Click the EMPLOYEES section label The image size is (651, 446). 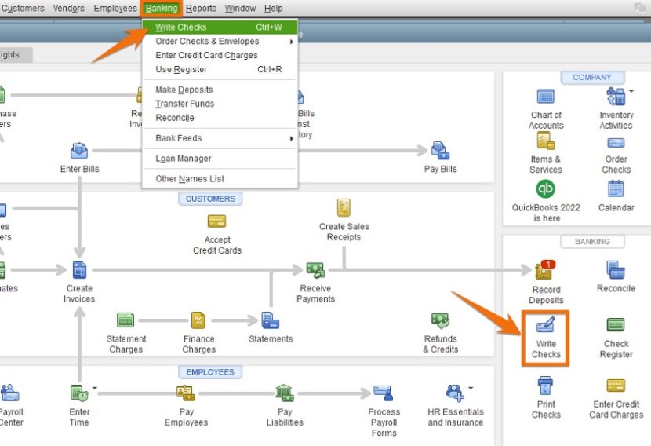(210, 372)
